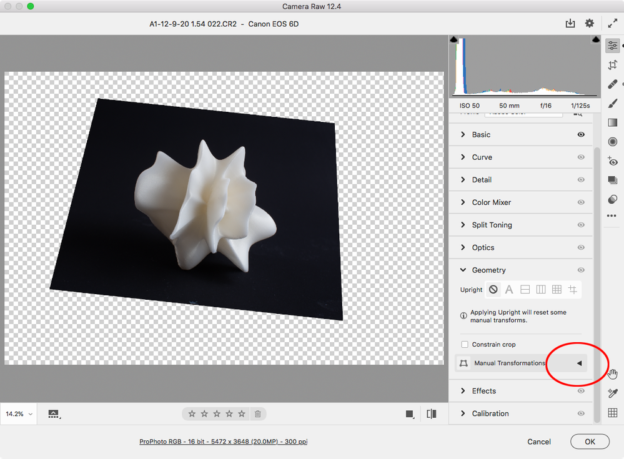
Task: Open Camera Raw preferences gear
Action: (590, 24)
